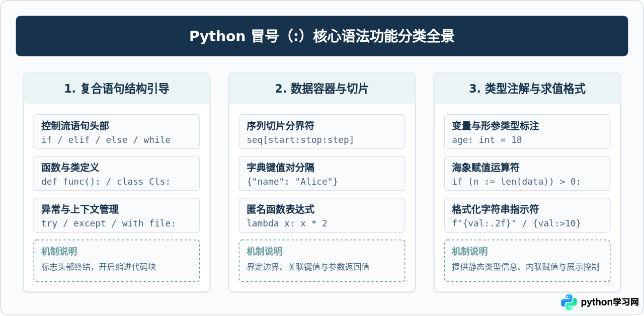Click code 'if (n := len(data)) > 0:'

(x=516, y=182)
